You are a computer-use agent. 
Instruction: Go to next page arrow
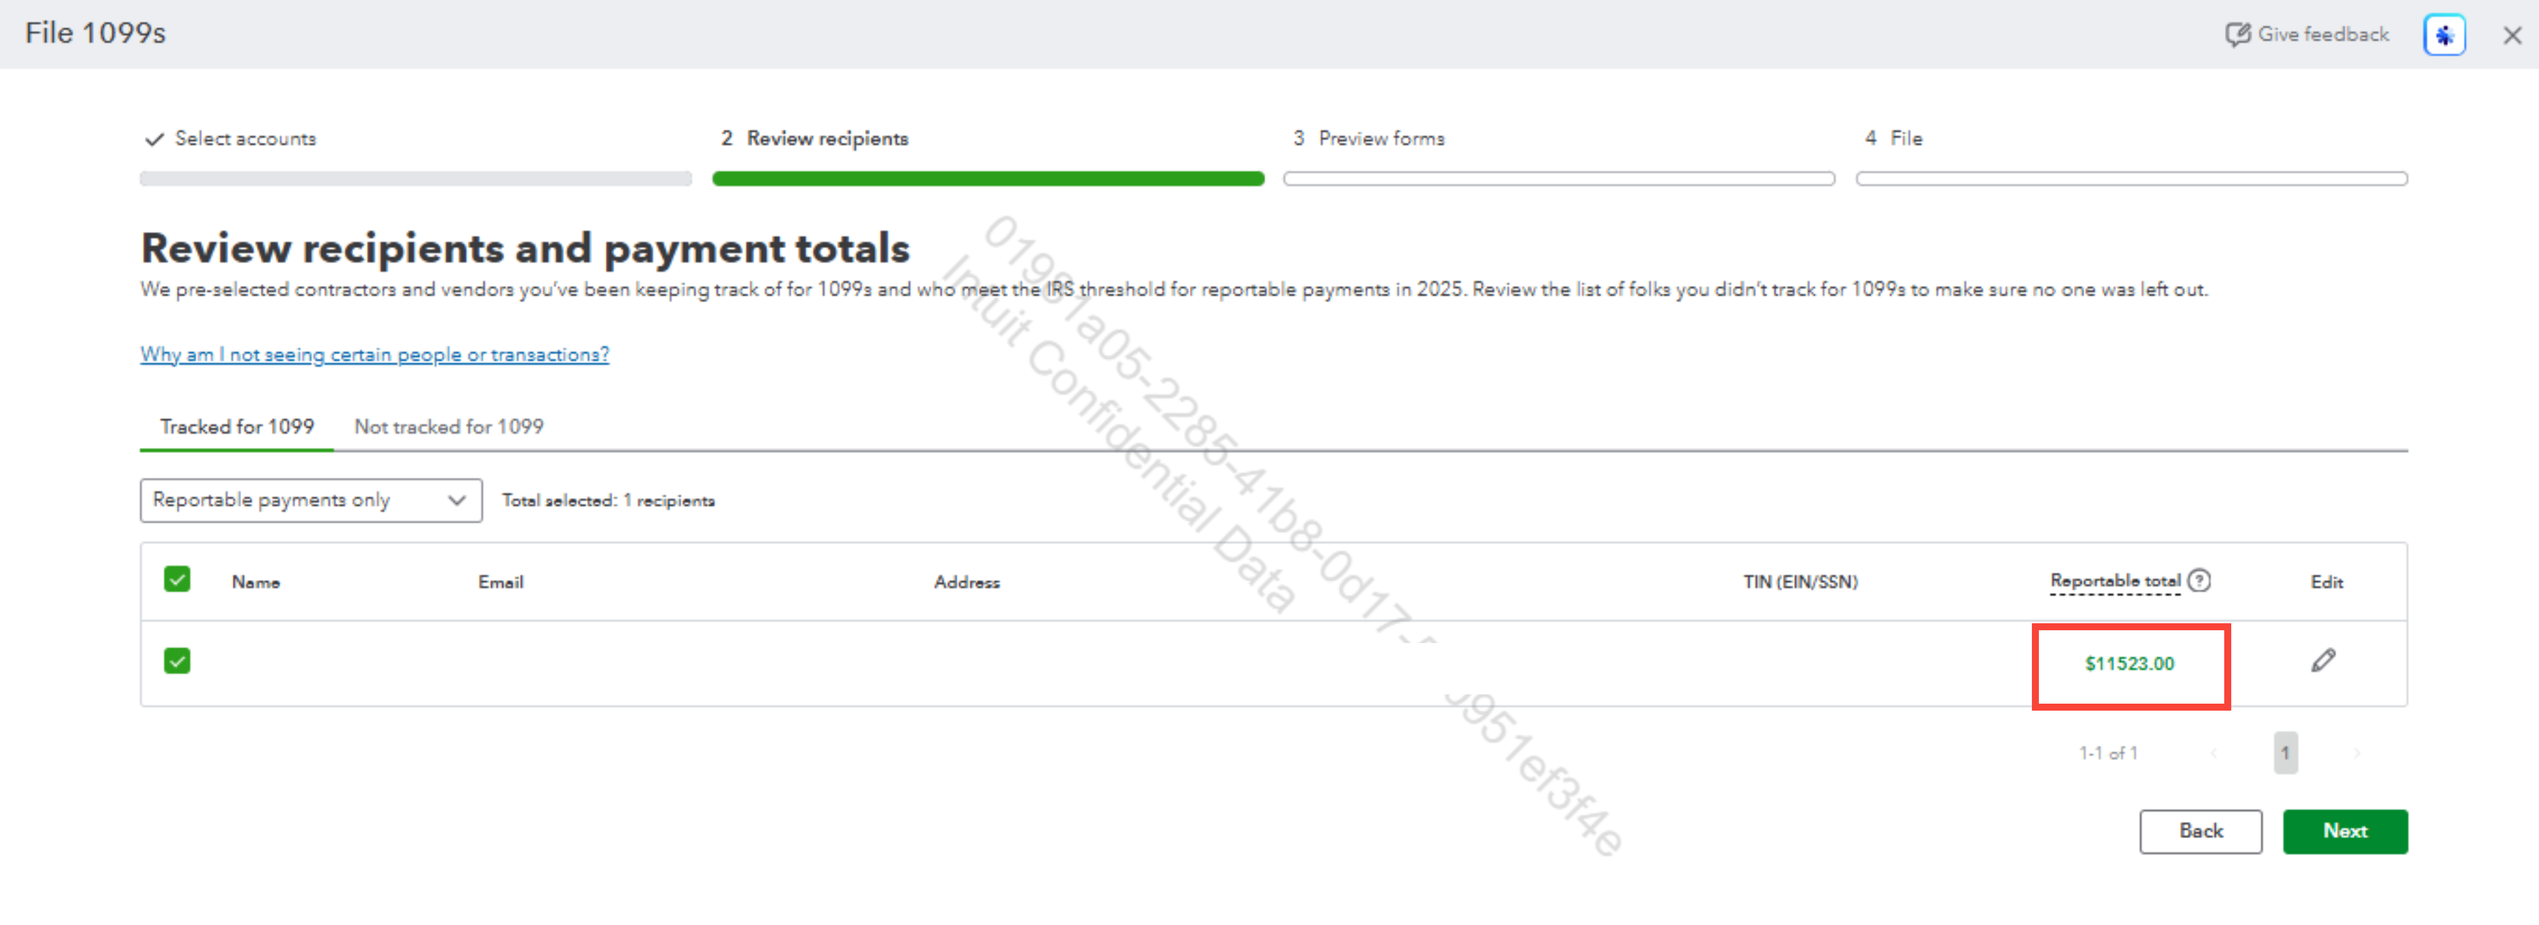tap(2357, 754)
